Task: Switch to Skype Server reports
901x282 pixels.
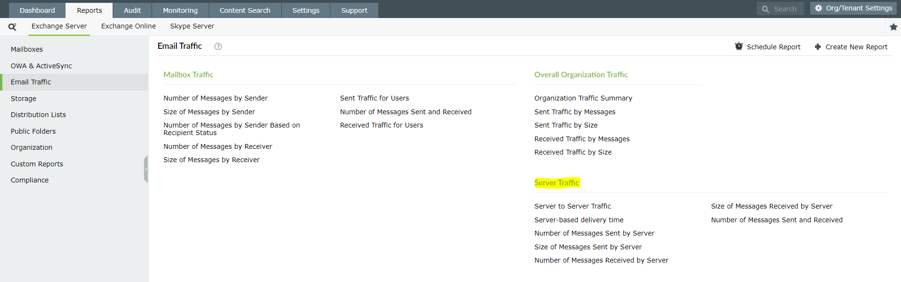Action: (192, 26)
